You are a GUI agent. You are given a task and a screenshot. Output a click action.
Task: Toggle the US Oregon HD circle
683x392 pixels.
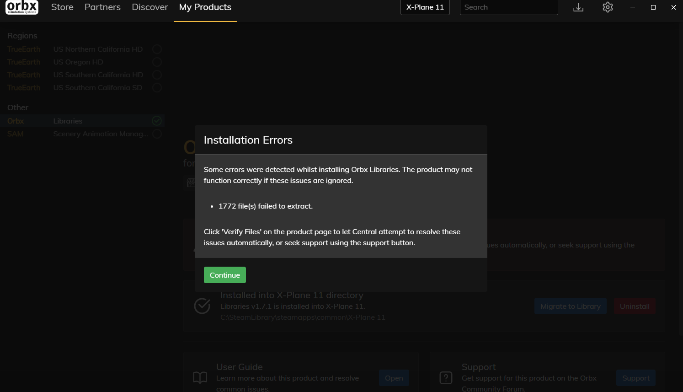click(x=157, y=62)
